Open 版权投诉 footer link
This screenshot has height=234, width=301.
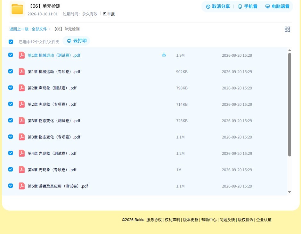pos(246,220)
